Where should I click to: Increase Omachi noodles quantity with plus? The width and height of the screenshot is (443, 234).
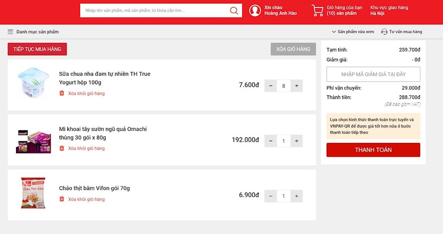296,141
